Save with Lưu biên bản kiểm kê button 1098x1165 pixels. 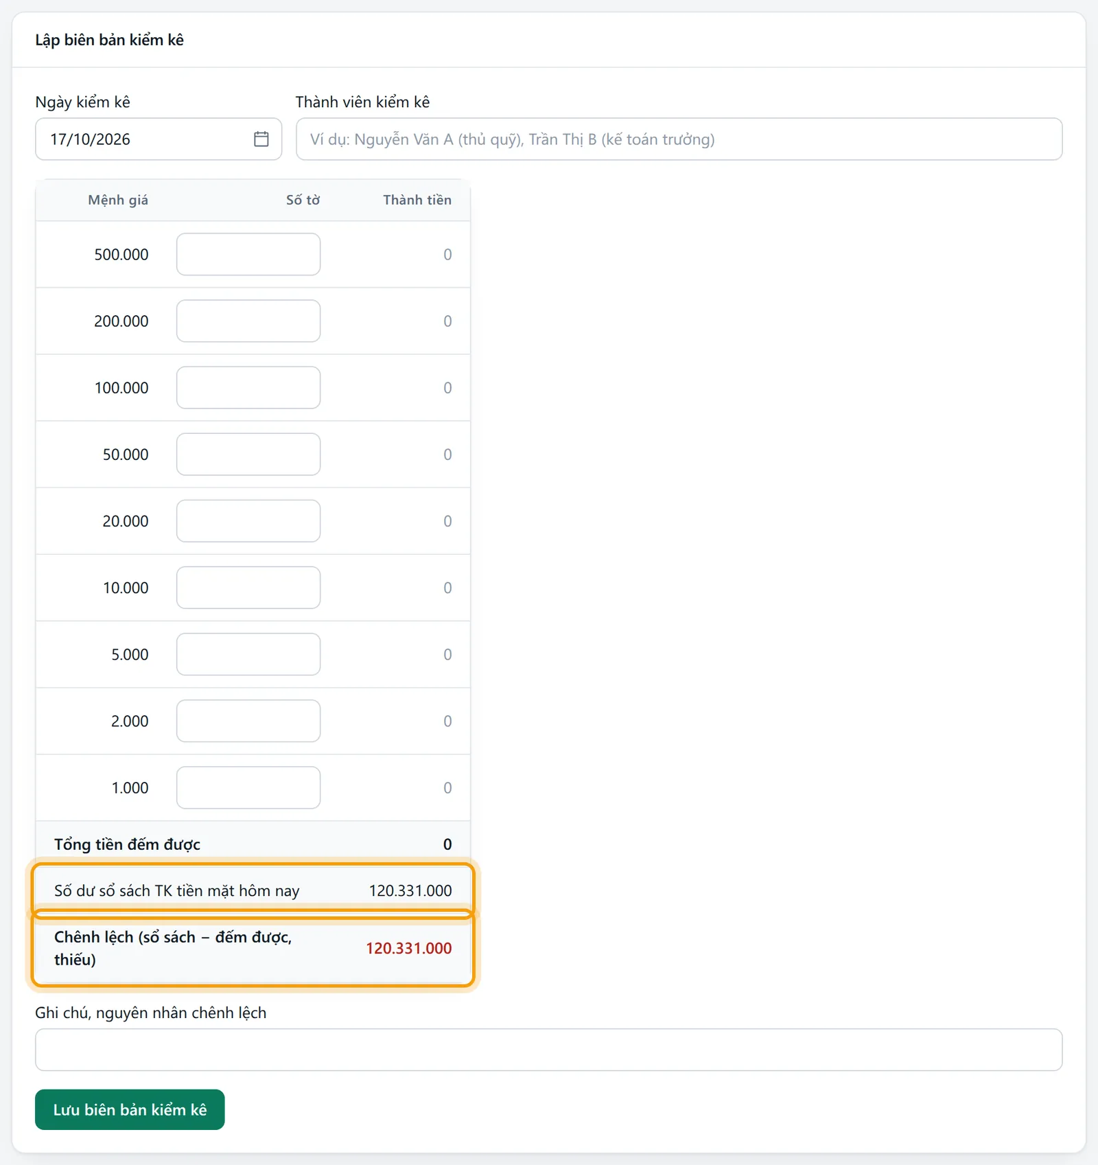(130, 1109)
